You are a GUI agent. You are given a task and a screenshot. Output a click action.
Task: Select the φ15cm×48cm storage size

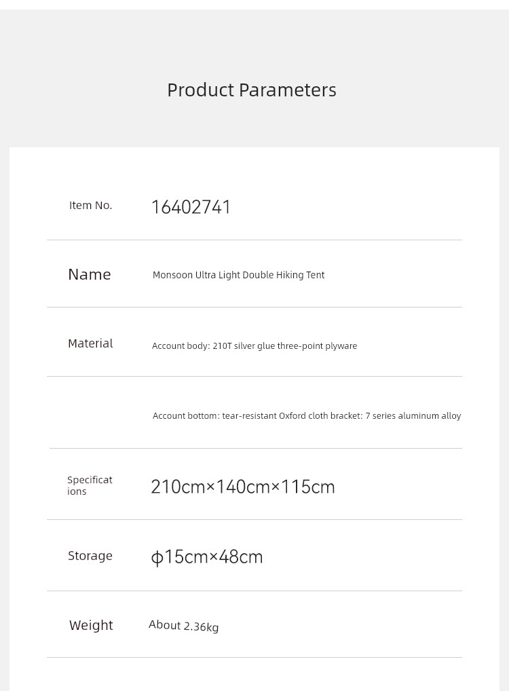click(207, 557)
